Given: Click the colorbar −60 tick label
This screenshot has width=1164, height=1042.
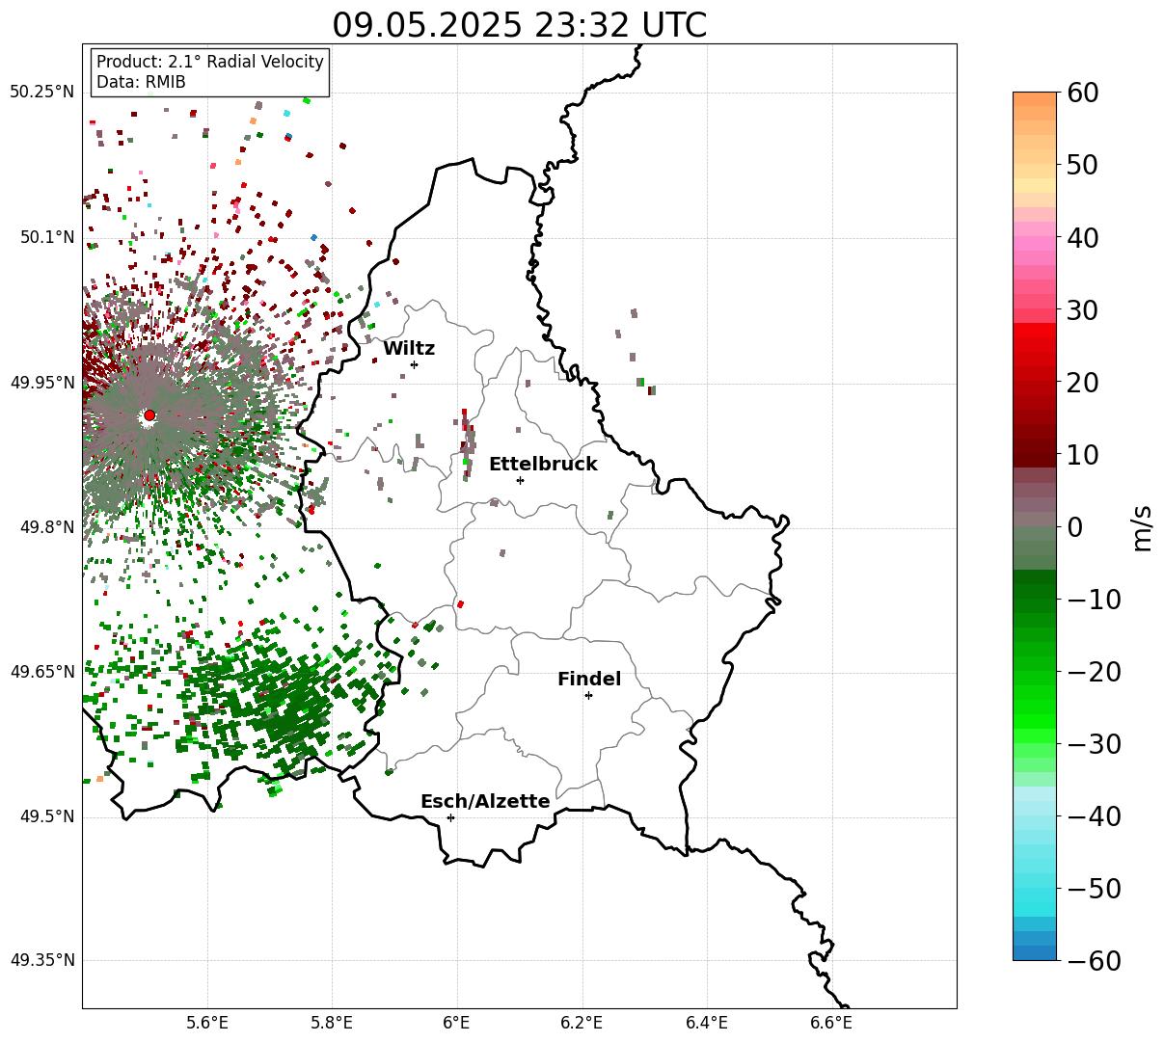Looking at the screenshot, I should click(1094, 961).
